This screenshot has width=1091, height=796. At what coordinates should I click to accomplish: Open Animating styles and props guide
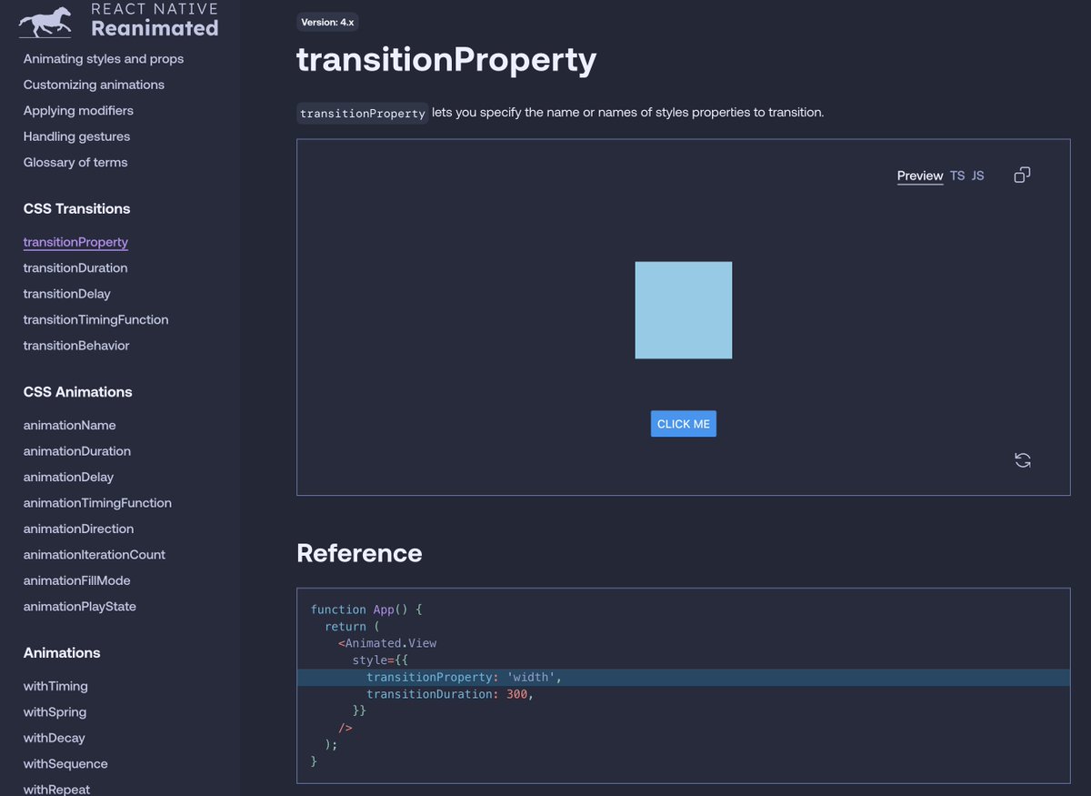coord(103,58)
